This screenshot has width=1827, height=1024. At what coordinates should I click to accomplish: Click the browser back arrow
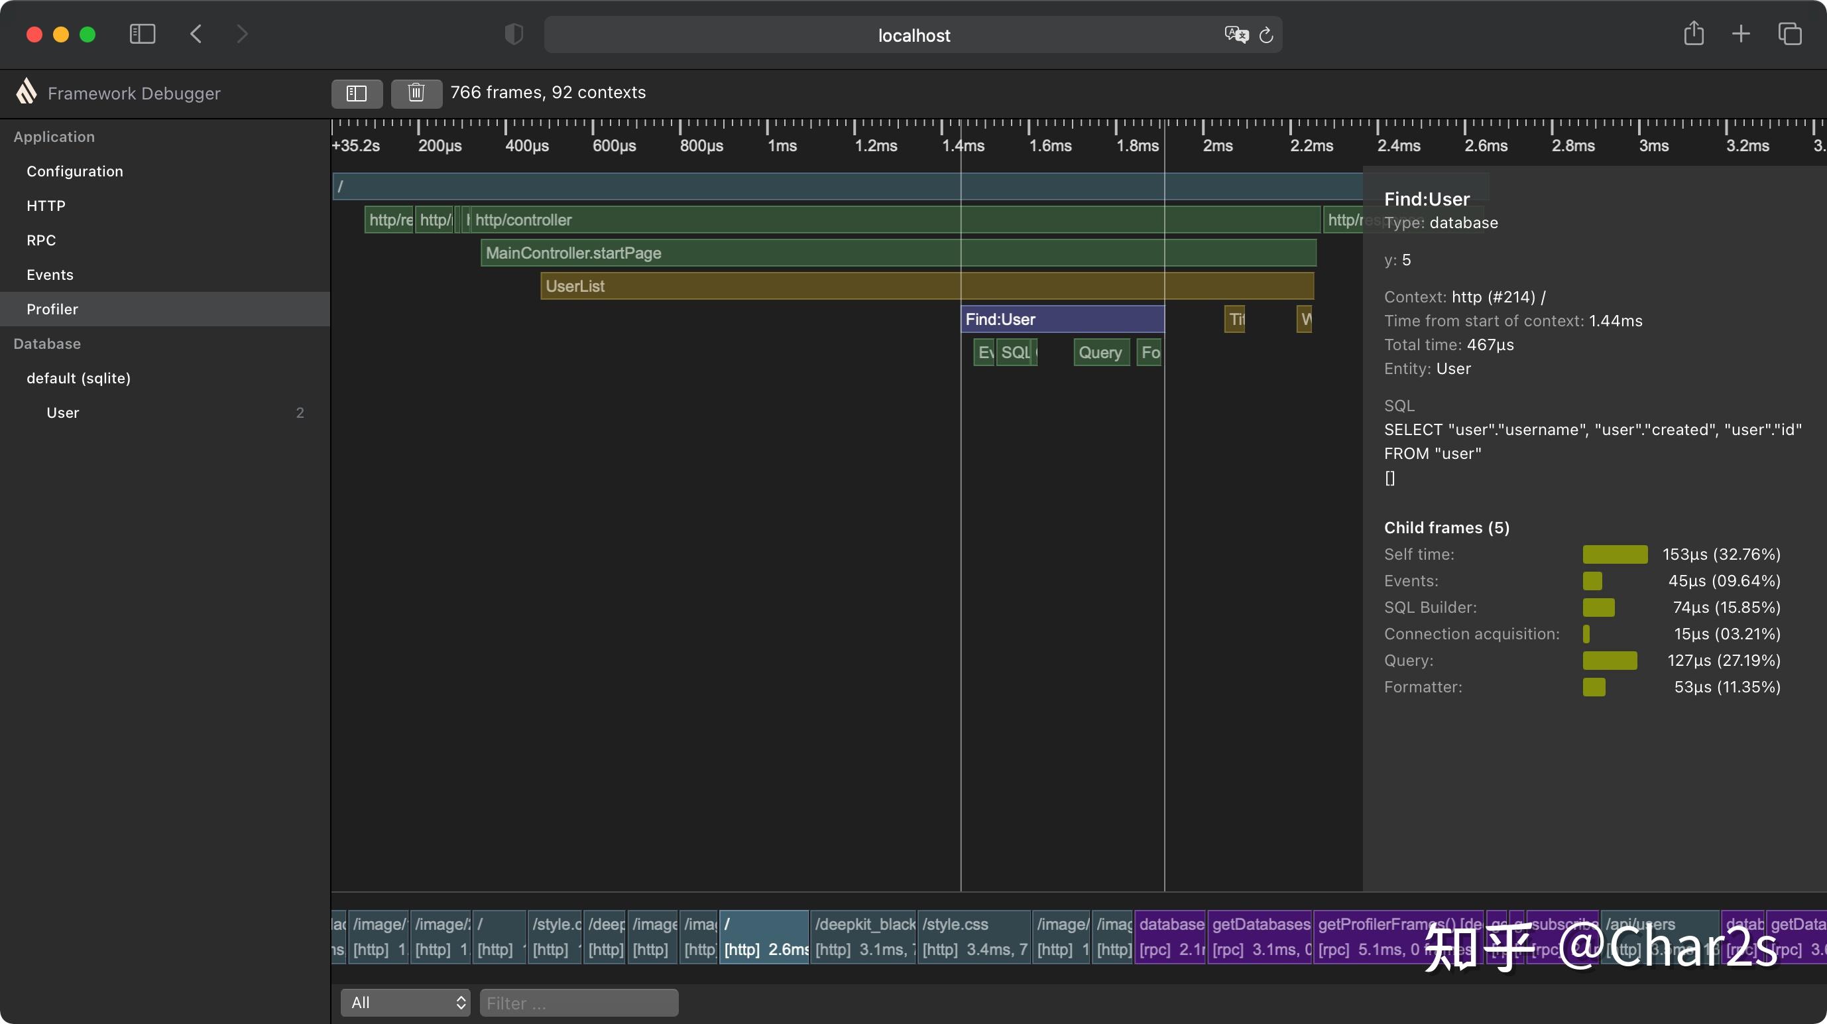tap(196, 34)
